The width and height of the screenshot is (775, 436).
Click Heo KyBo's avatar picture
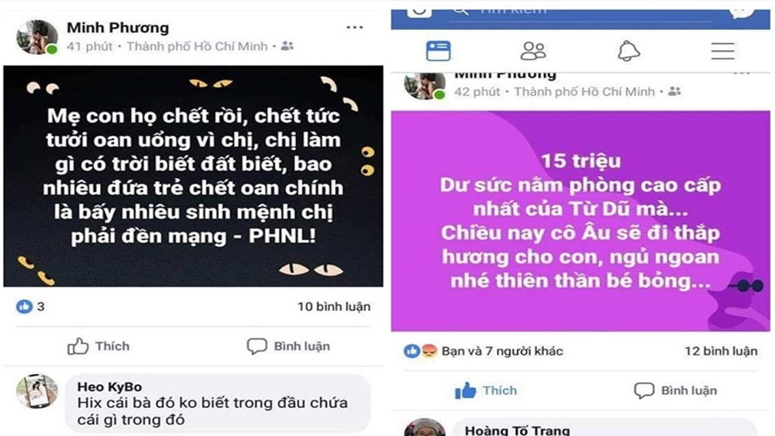click(37, 391)
